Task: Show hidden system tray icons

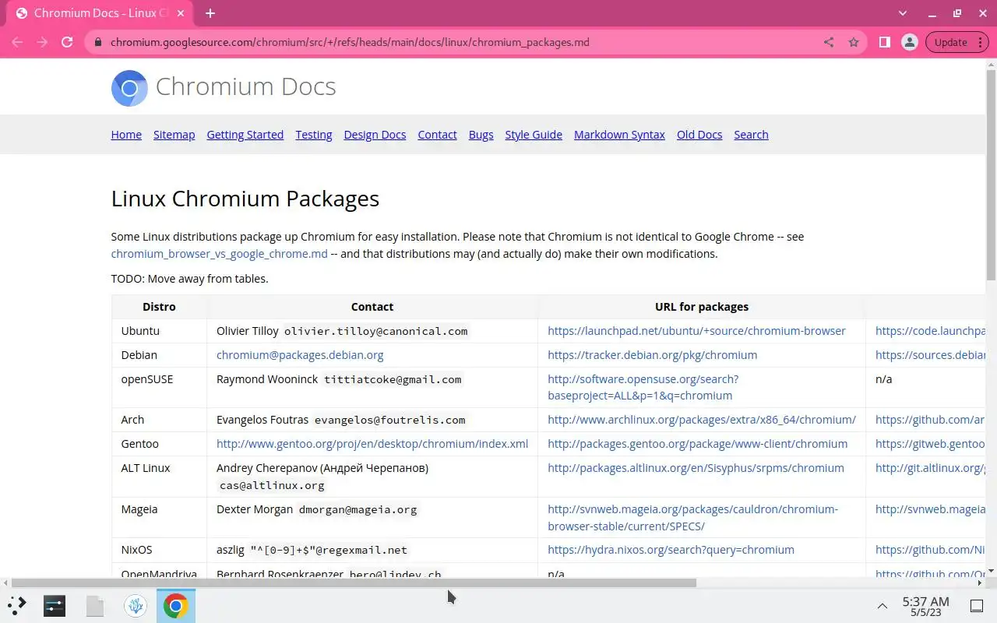Action: 883,606
